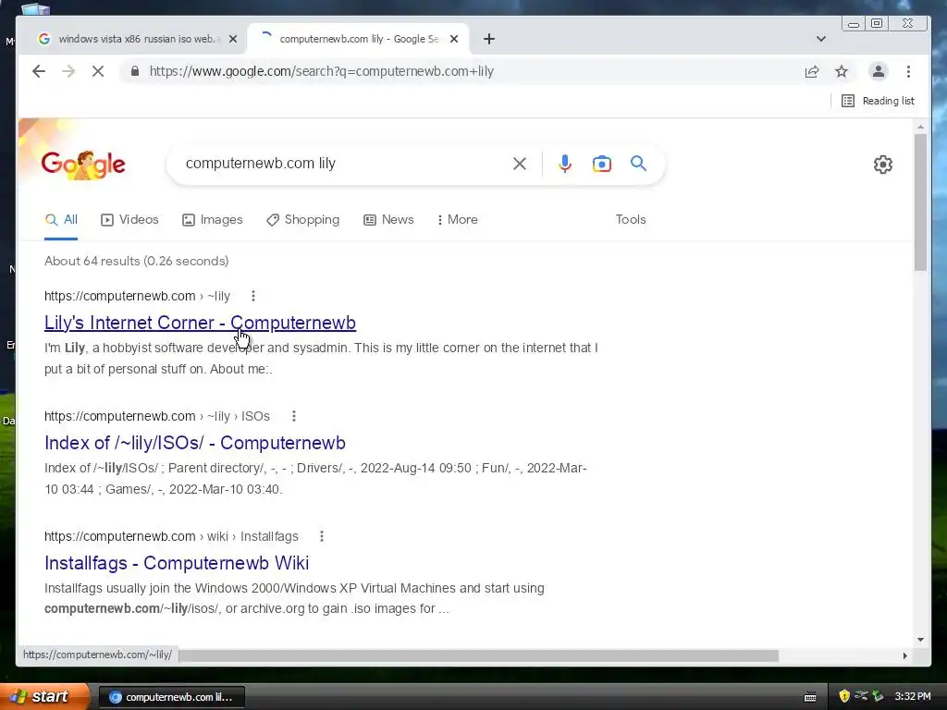Submit search with the magnifier icon
947x710 pixels.
[x=638, y=164]
